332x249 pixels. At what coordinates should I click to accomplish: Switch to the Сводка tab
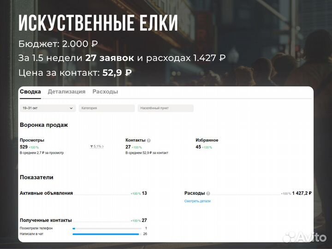pos(30,92)
